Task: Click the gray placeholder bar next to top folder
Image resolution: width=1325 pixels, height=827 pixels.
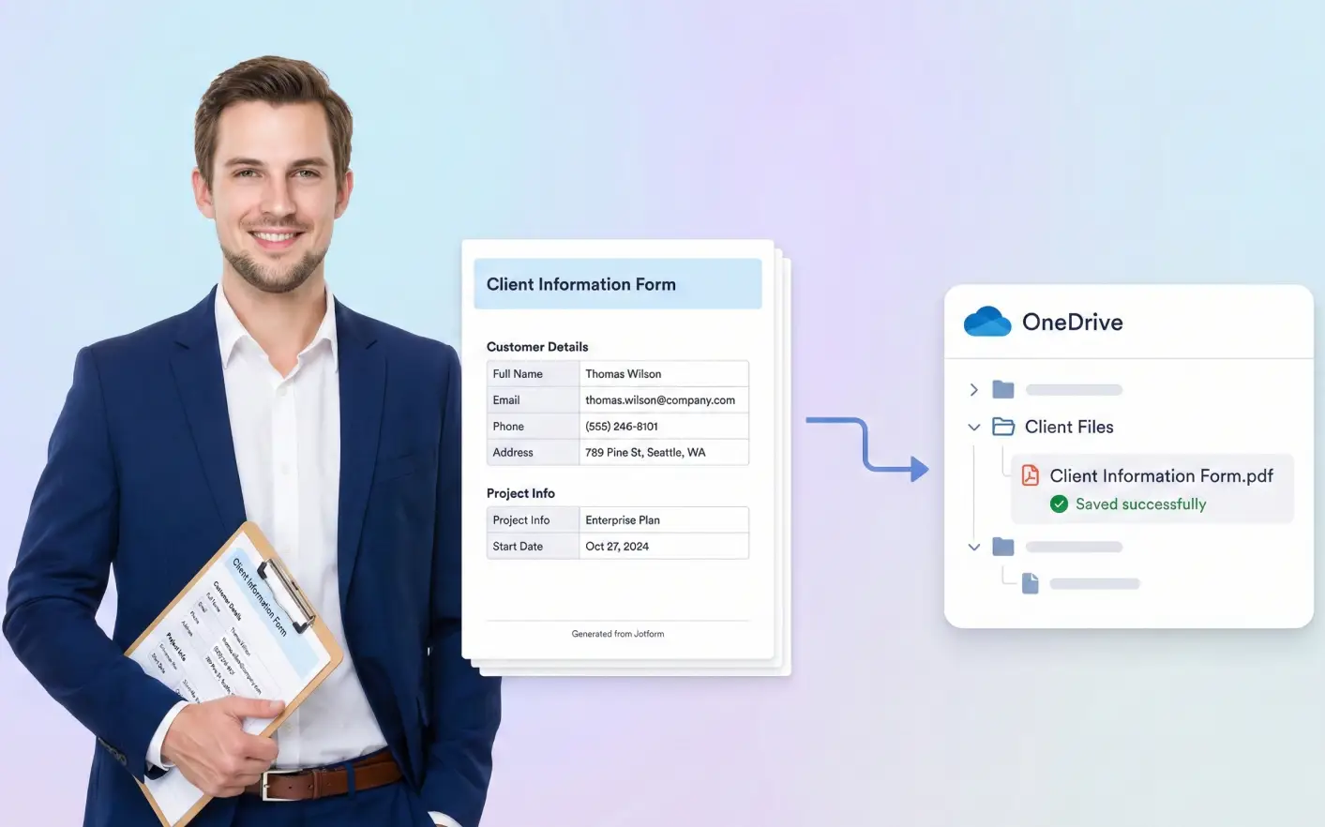Action: click(1073, 389)
